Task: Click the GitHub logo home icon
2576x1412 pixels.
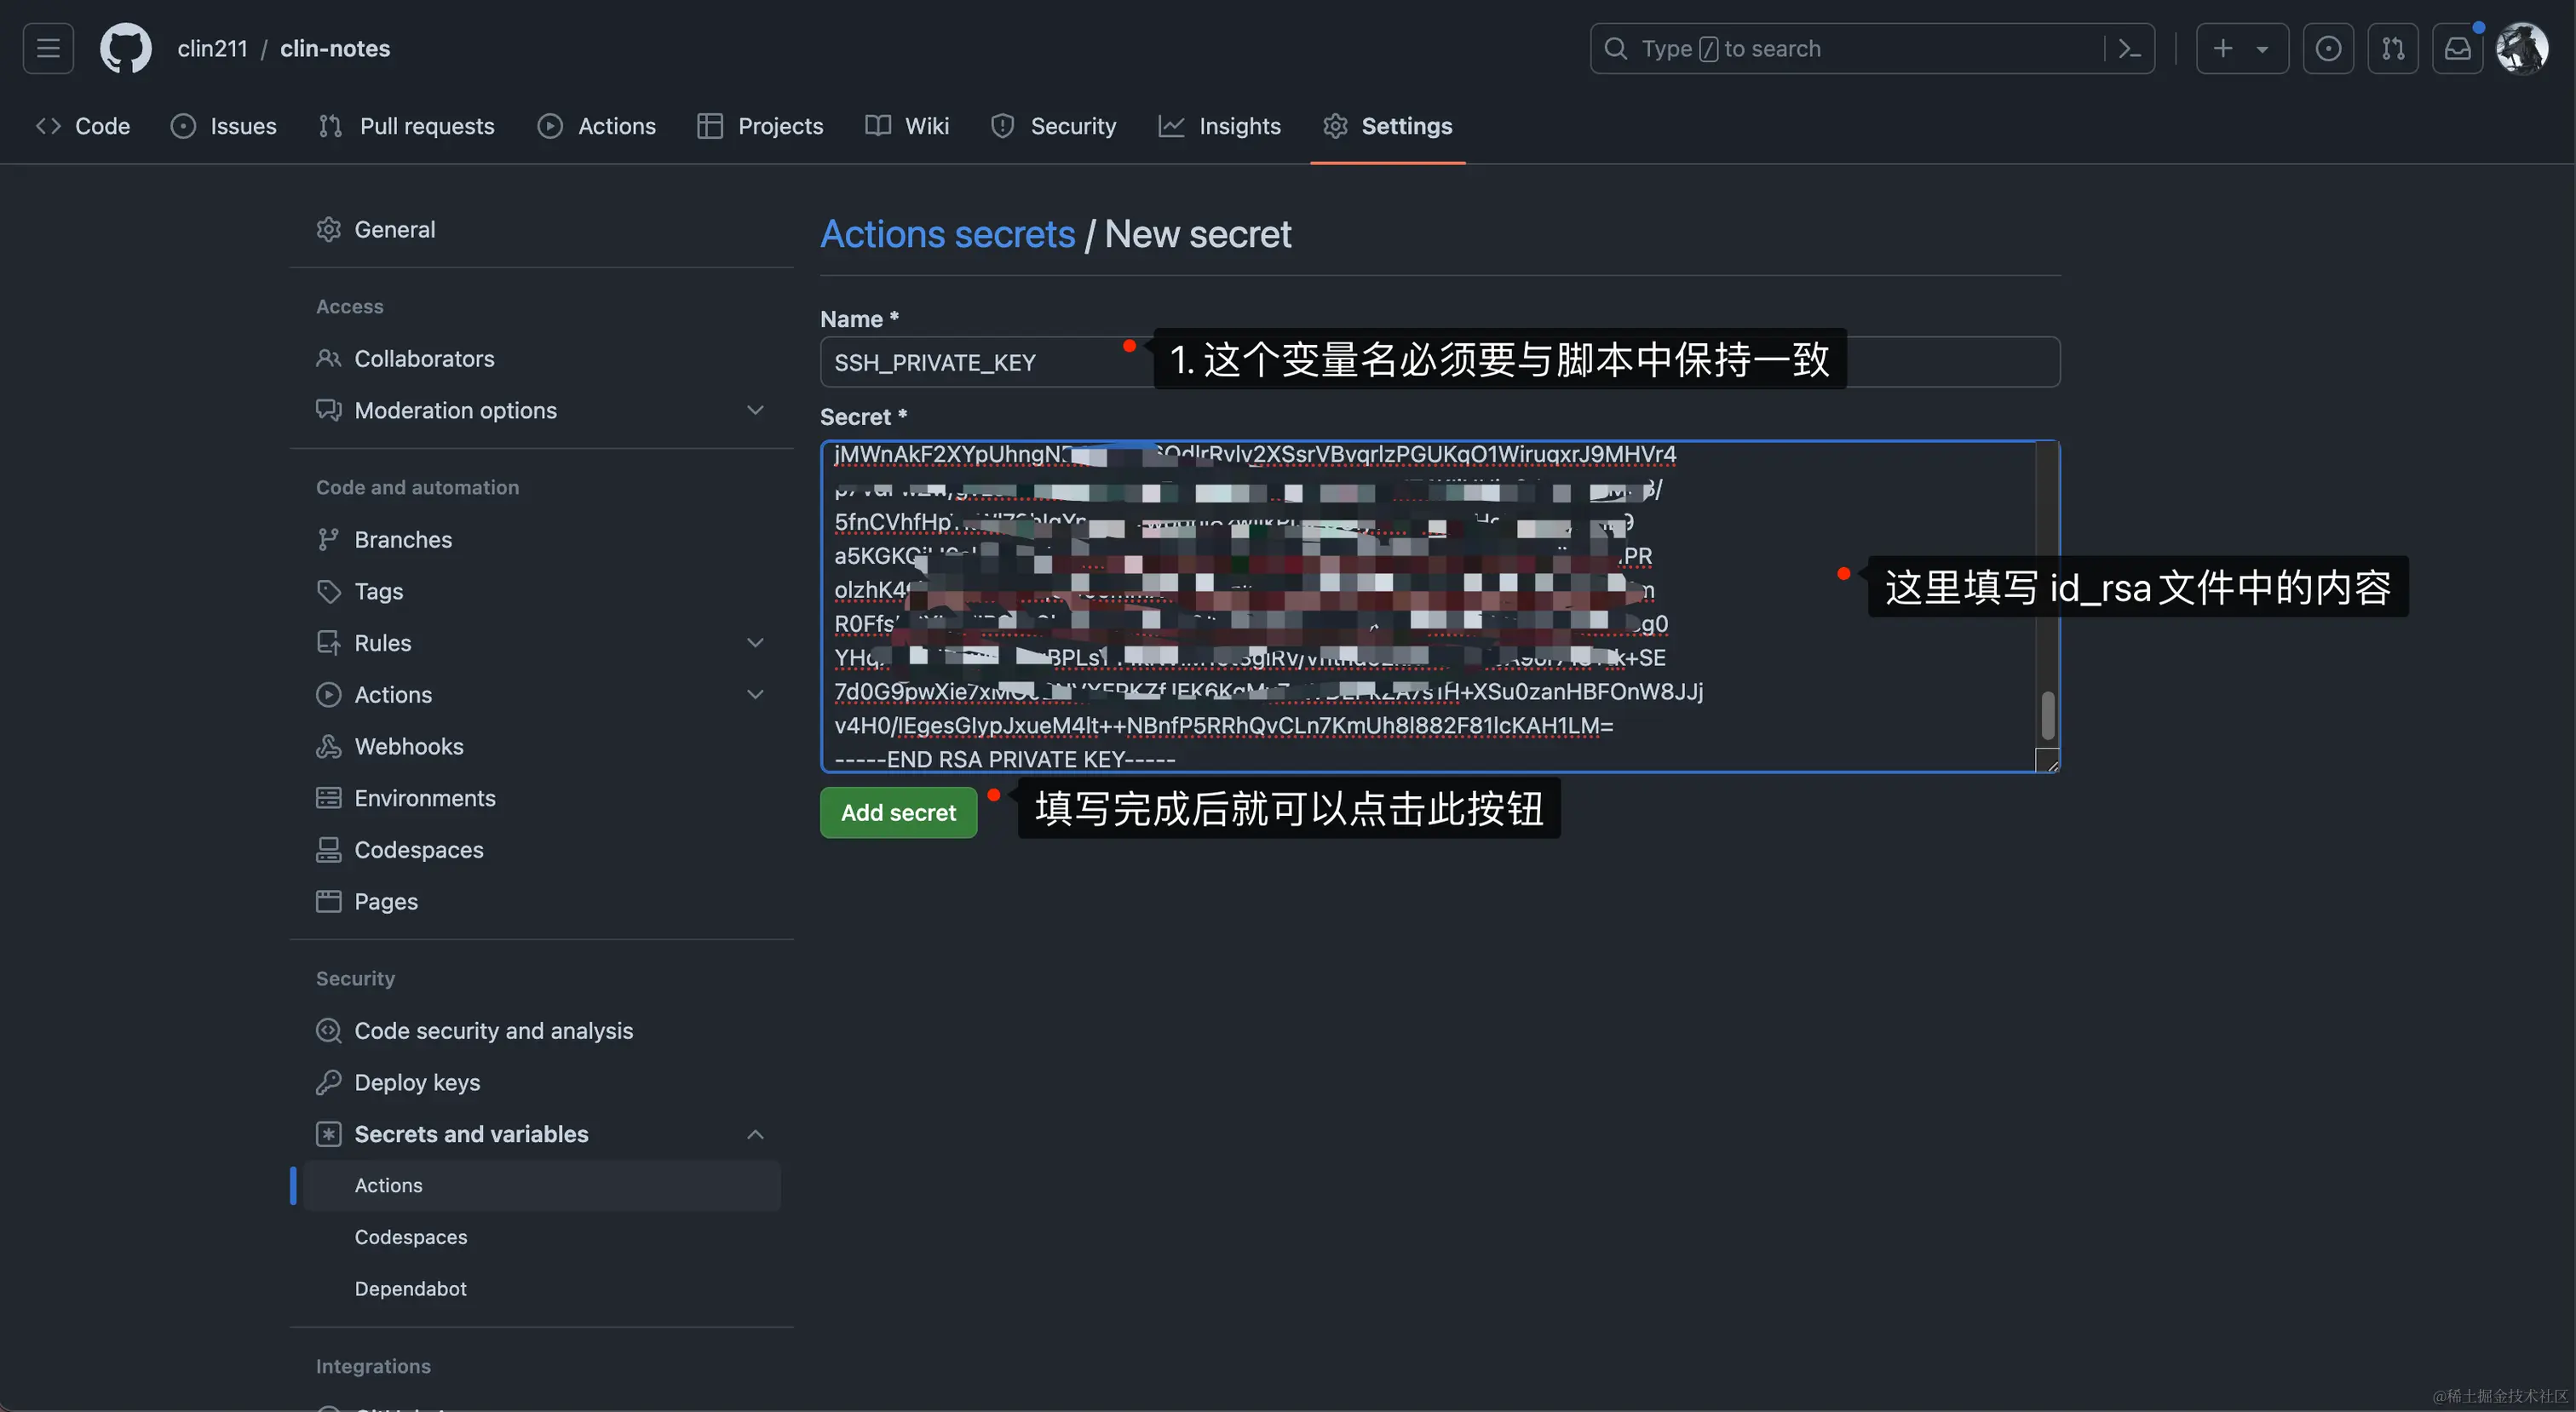Action: coord(125,48)
